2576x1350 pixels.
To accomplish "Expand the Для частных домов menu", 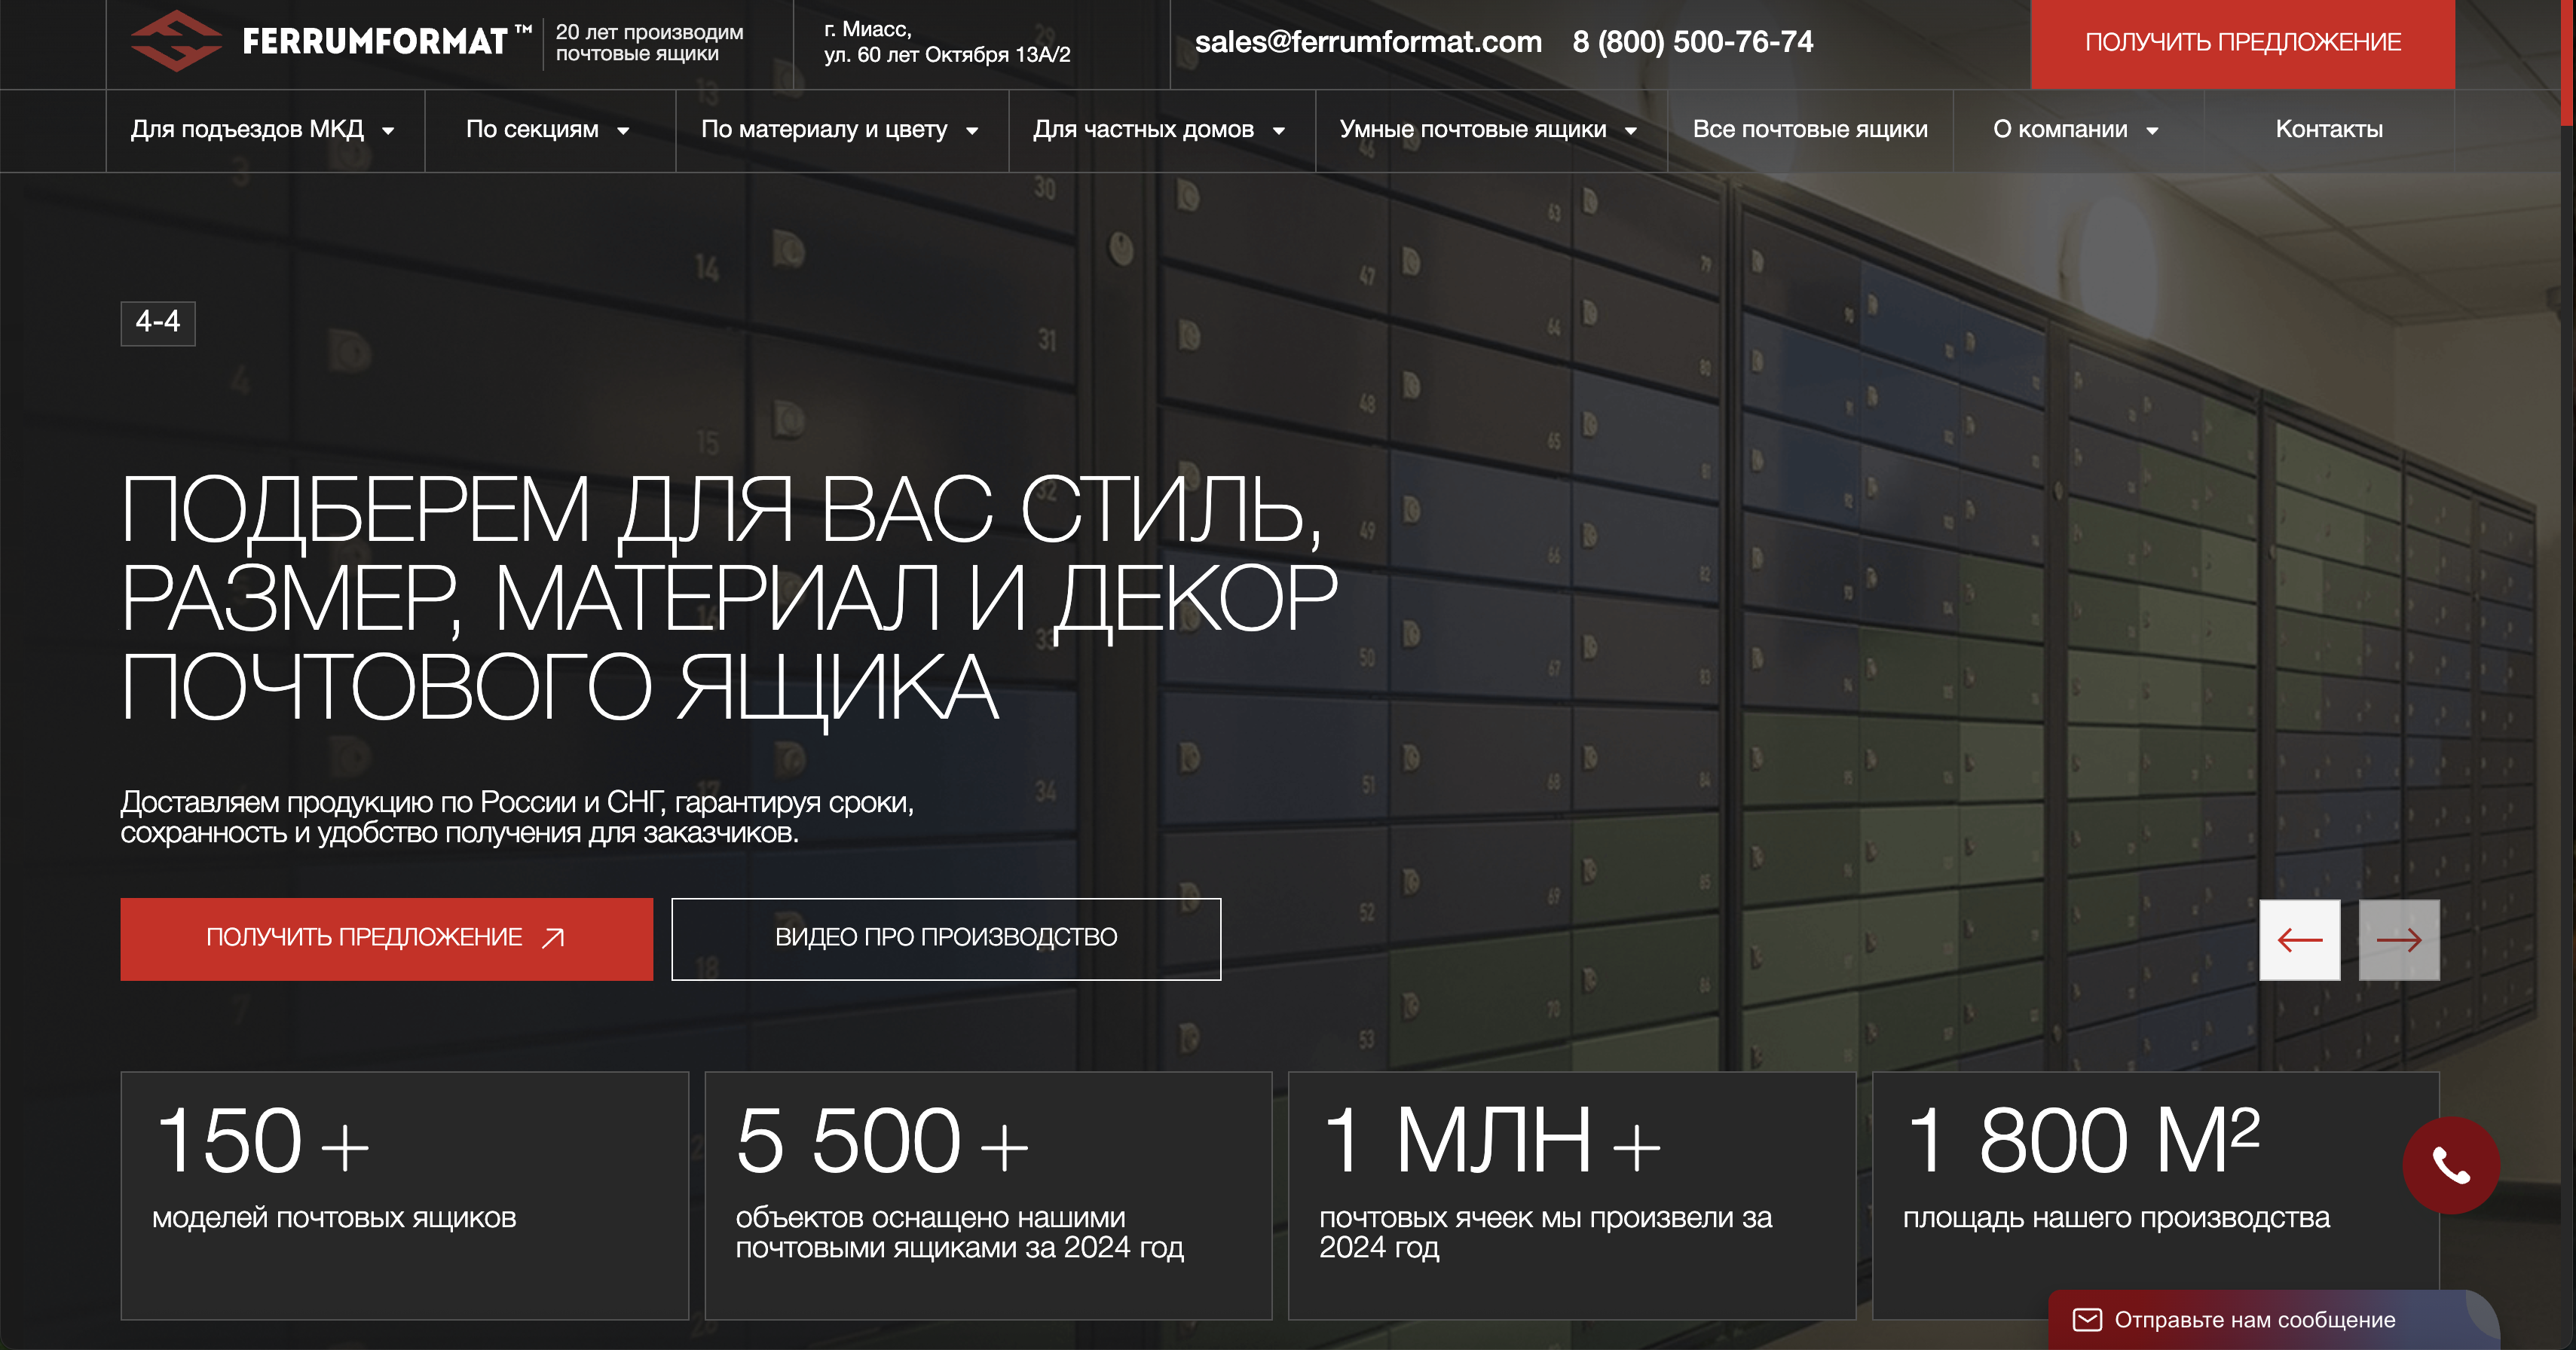I will point(1279,131).
